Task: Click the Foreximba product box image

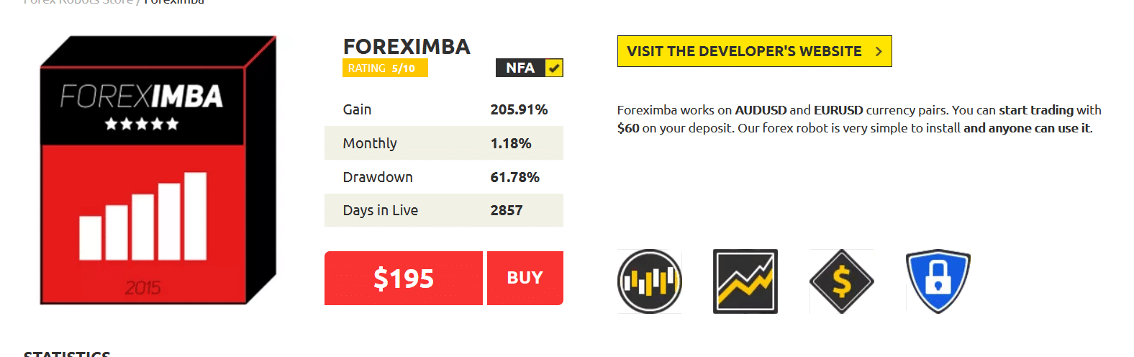Action: [x=158, y=170]
